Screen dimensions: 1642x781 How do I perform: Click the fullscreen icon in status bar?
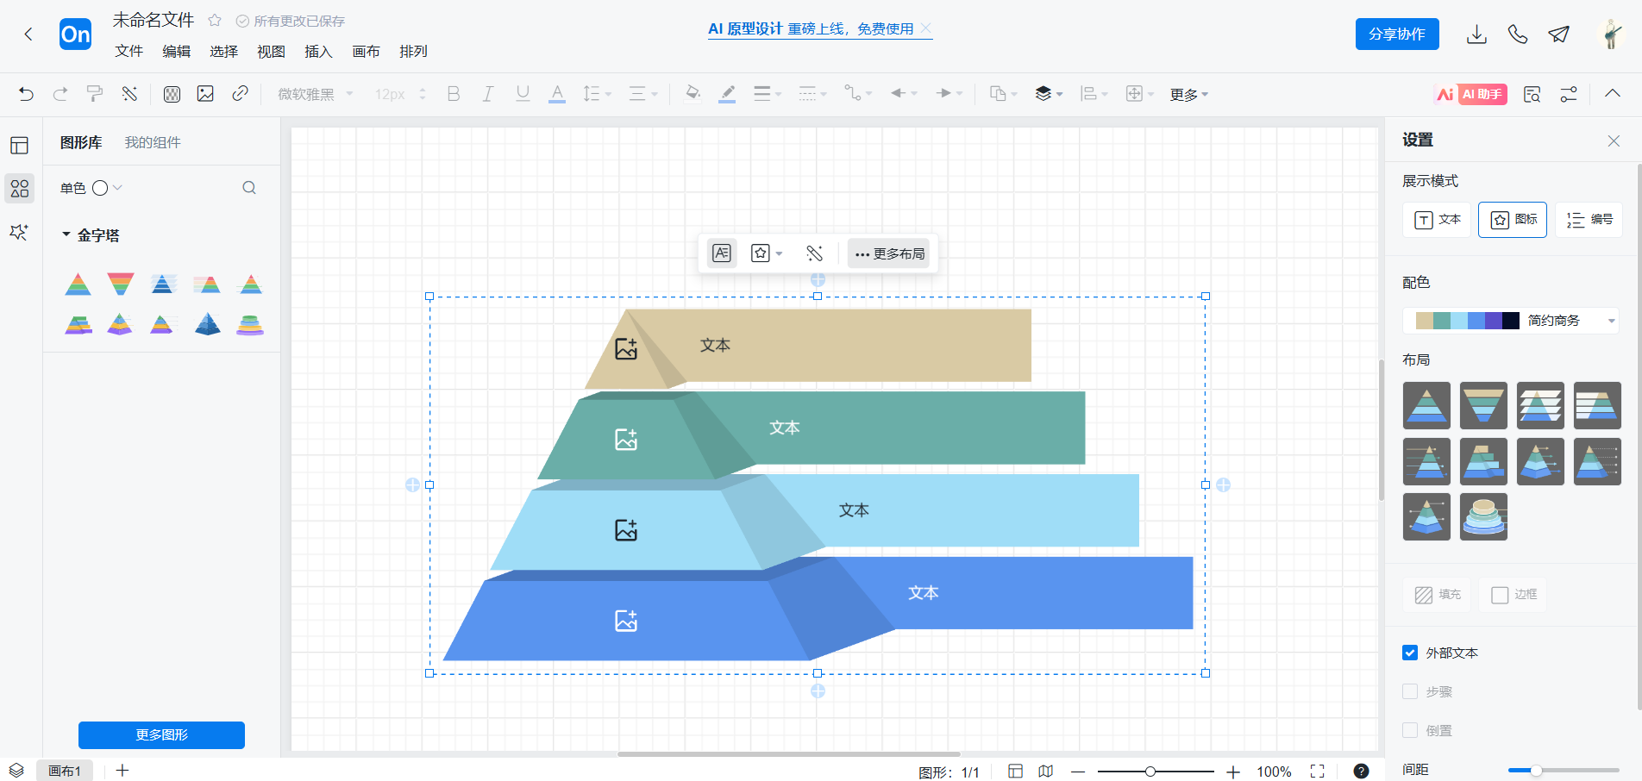(1317, 771)
